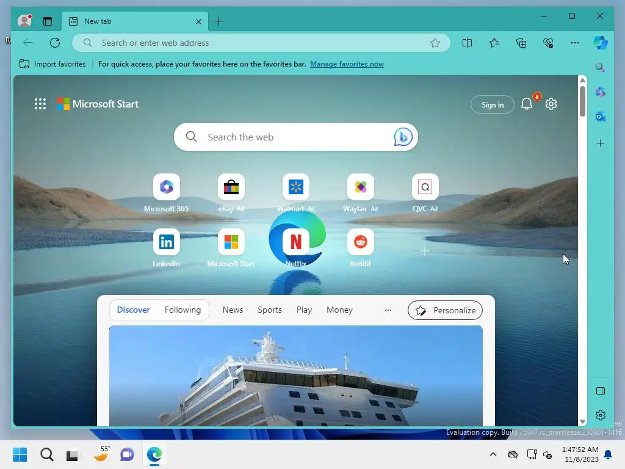
Task: Open the Favorites list icon
Action: pos(494,43)
